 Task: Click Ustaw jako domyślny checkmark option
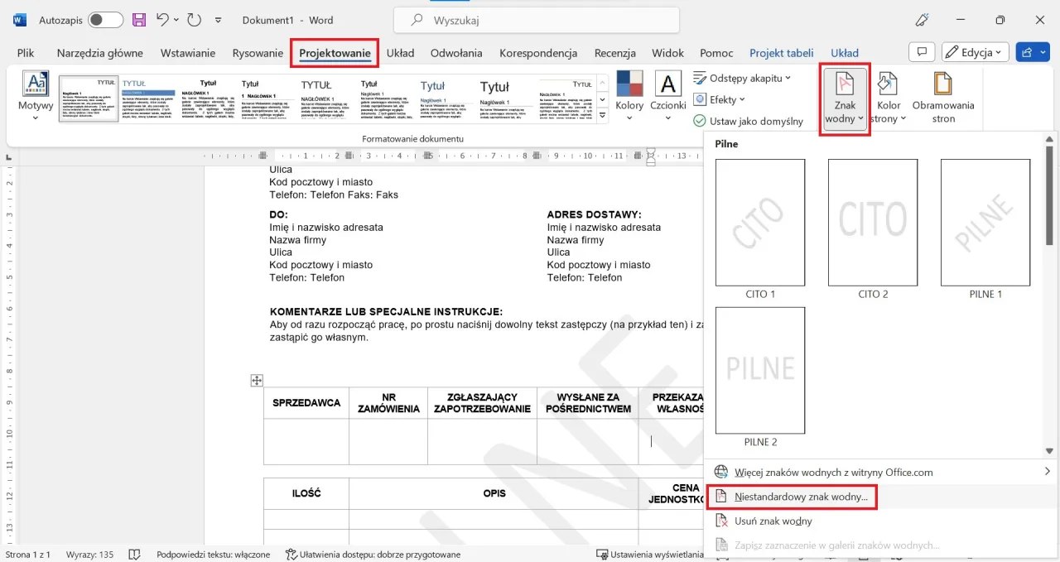(x=749, y=121)
